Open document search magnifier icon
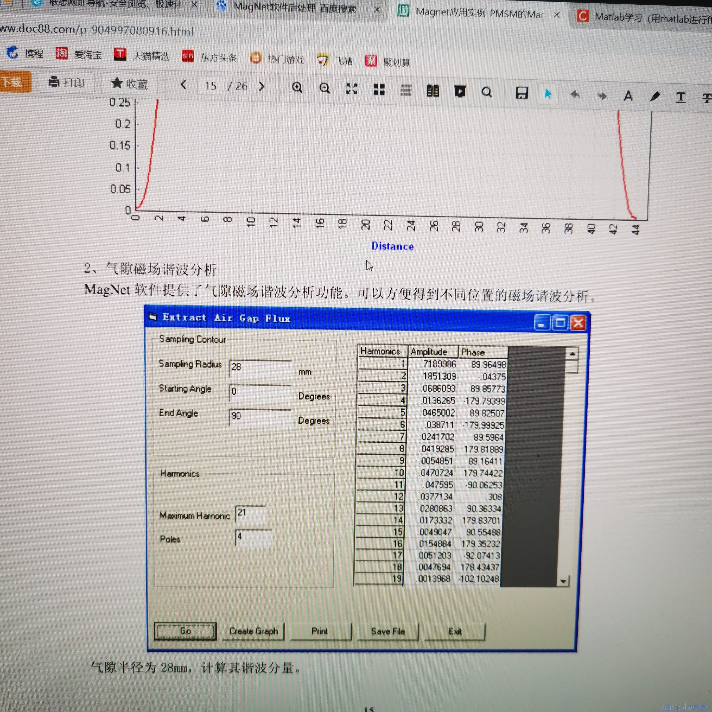 click(x=486, y=92)
